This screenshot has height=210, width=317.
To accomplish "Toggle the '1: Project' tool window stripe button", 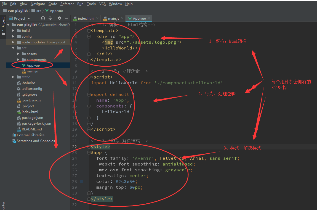I will tap(3, 25).
